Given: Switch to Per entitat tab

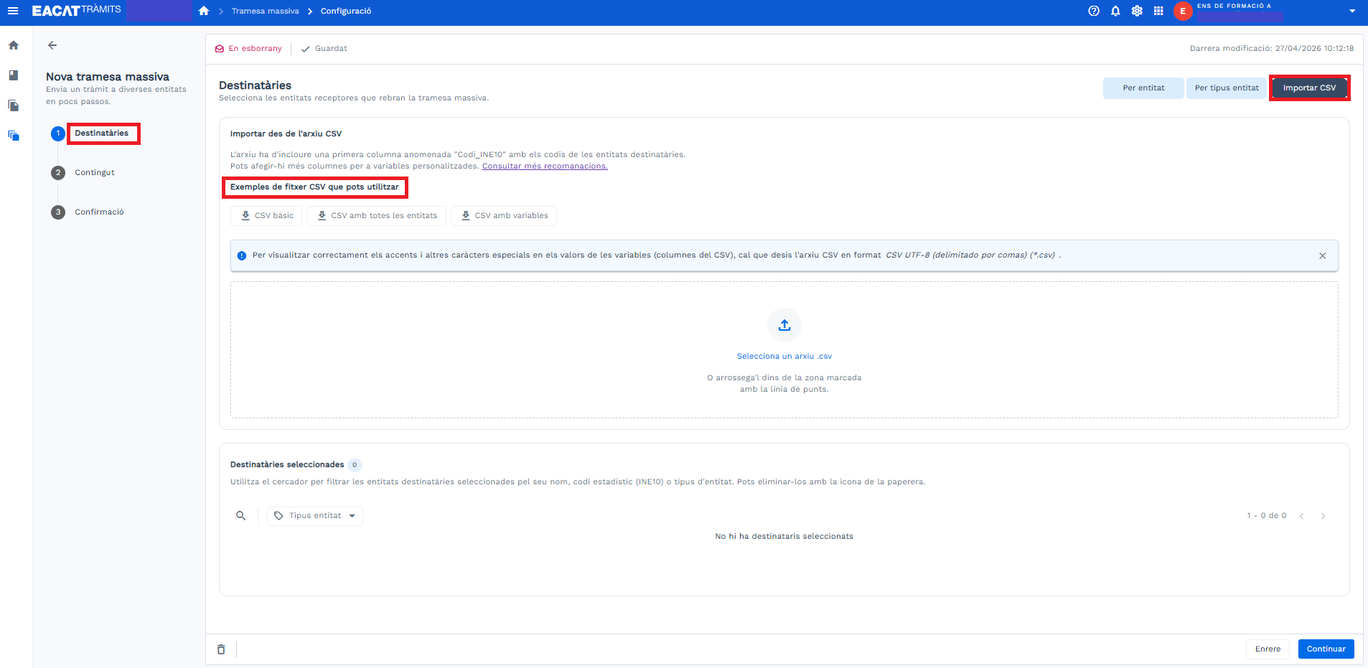Looking at the screenshot, I should 1143,88.
